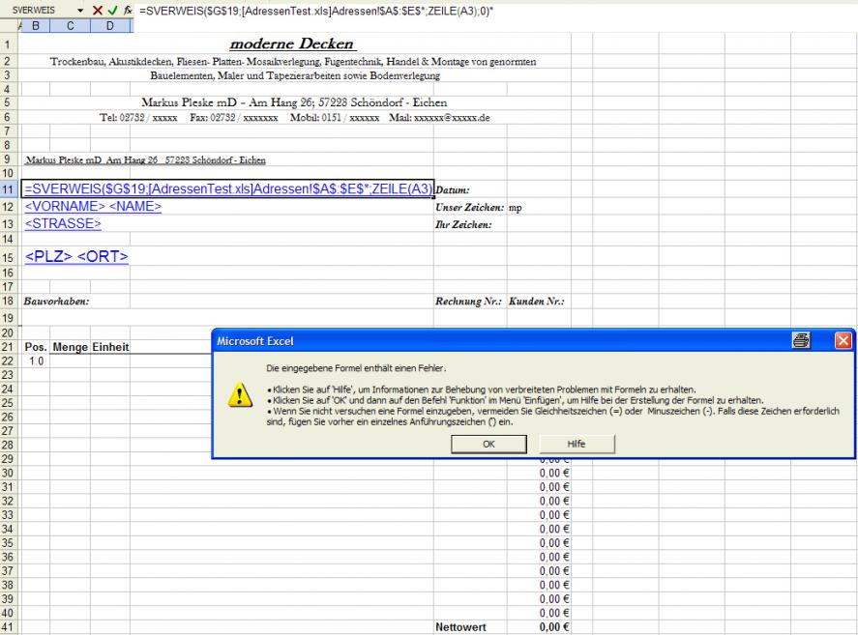The width and height of the screenshot is (858, 635).
Task: Click the 'Unser Zeichen:' label cell
Action: [x=469, y=207]
